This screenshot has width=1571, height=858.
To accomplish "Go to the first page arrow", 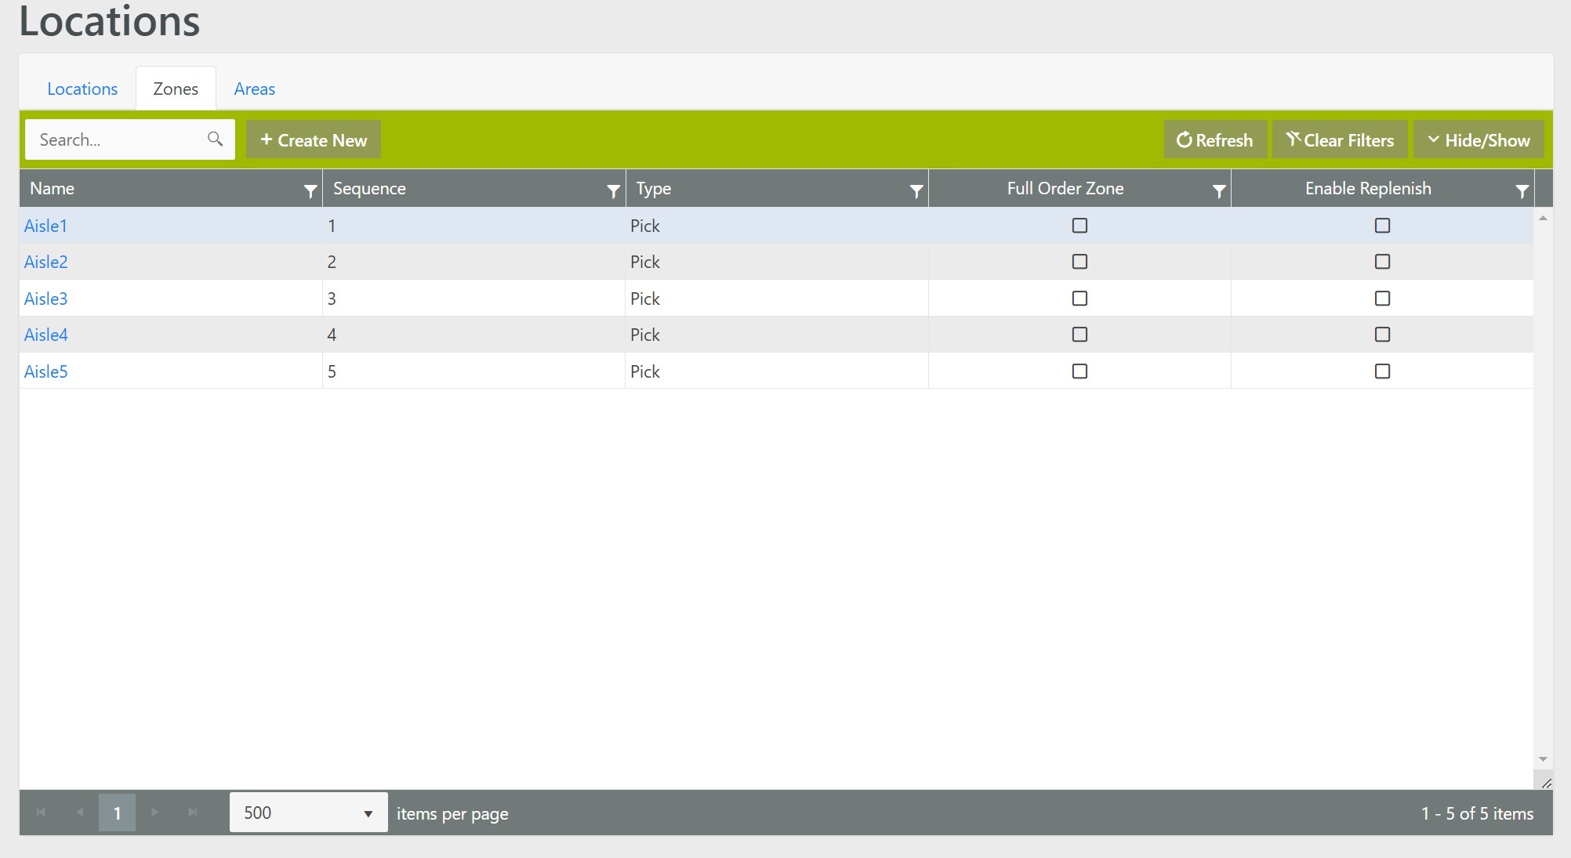I will click(x=41, y=813).
